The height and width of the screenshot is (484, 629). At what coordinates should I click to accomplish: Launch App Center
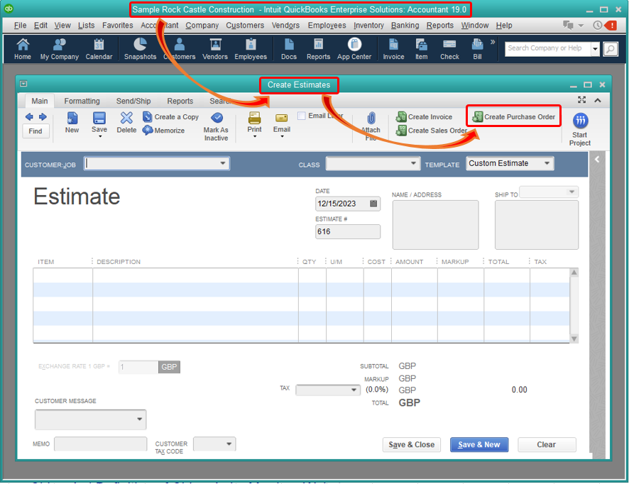click(x=354, y=48)
